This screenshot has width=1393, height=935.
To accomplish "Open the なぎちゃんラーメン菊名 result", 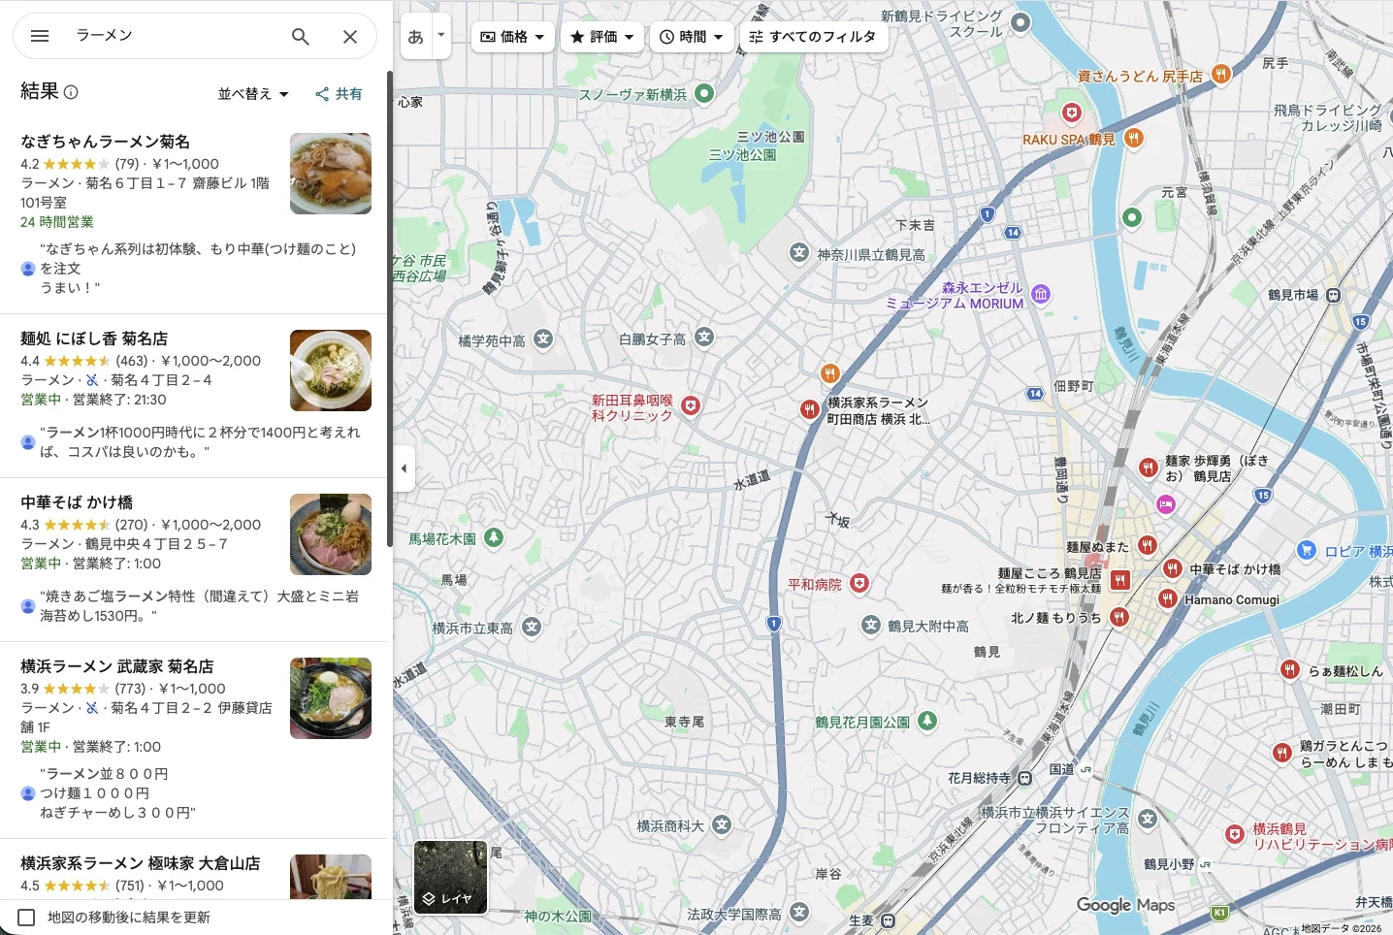I will (106, 142).
